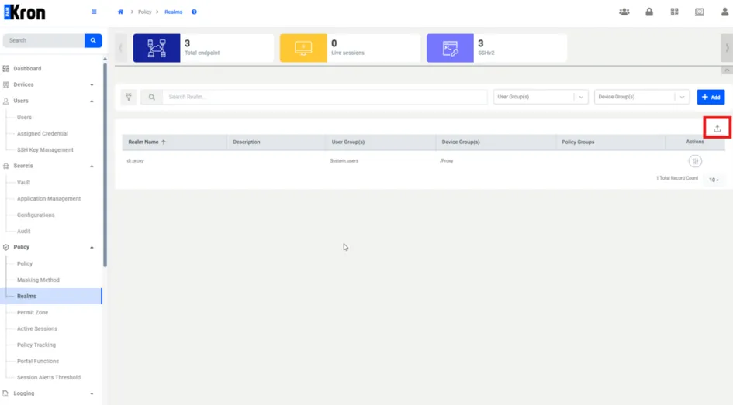Open the QR code grid icon

[674, 12]
